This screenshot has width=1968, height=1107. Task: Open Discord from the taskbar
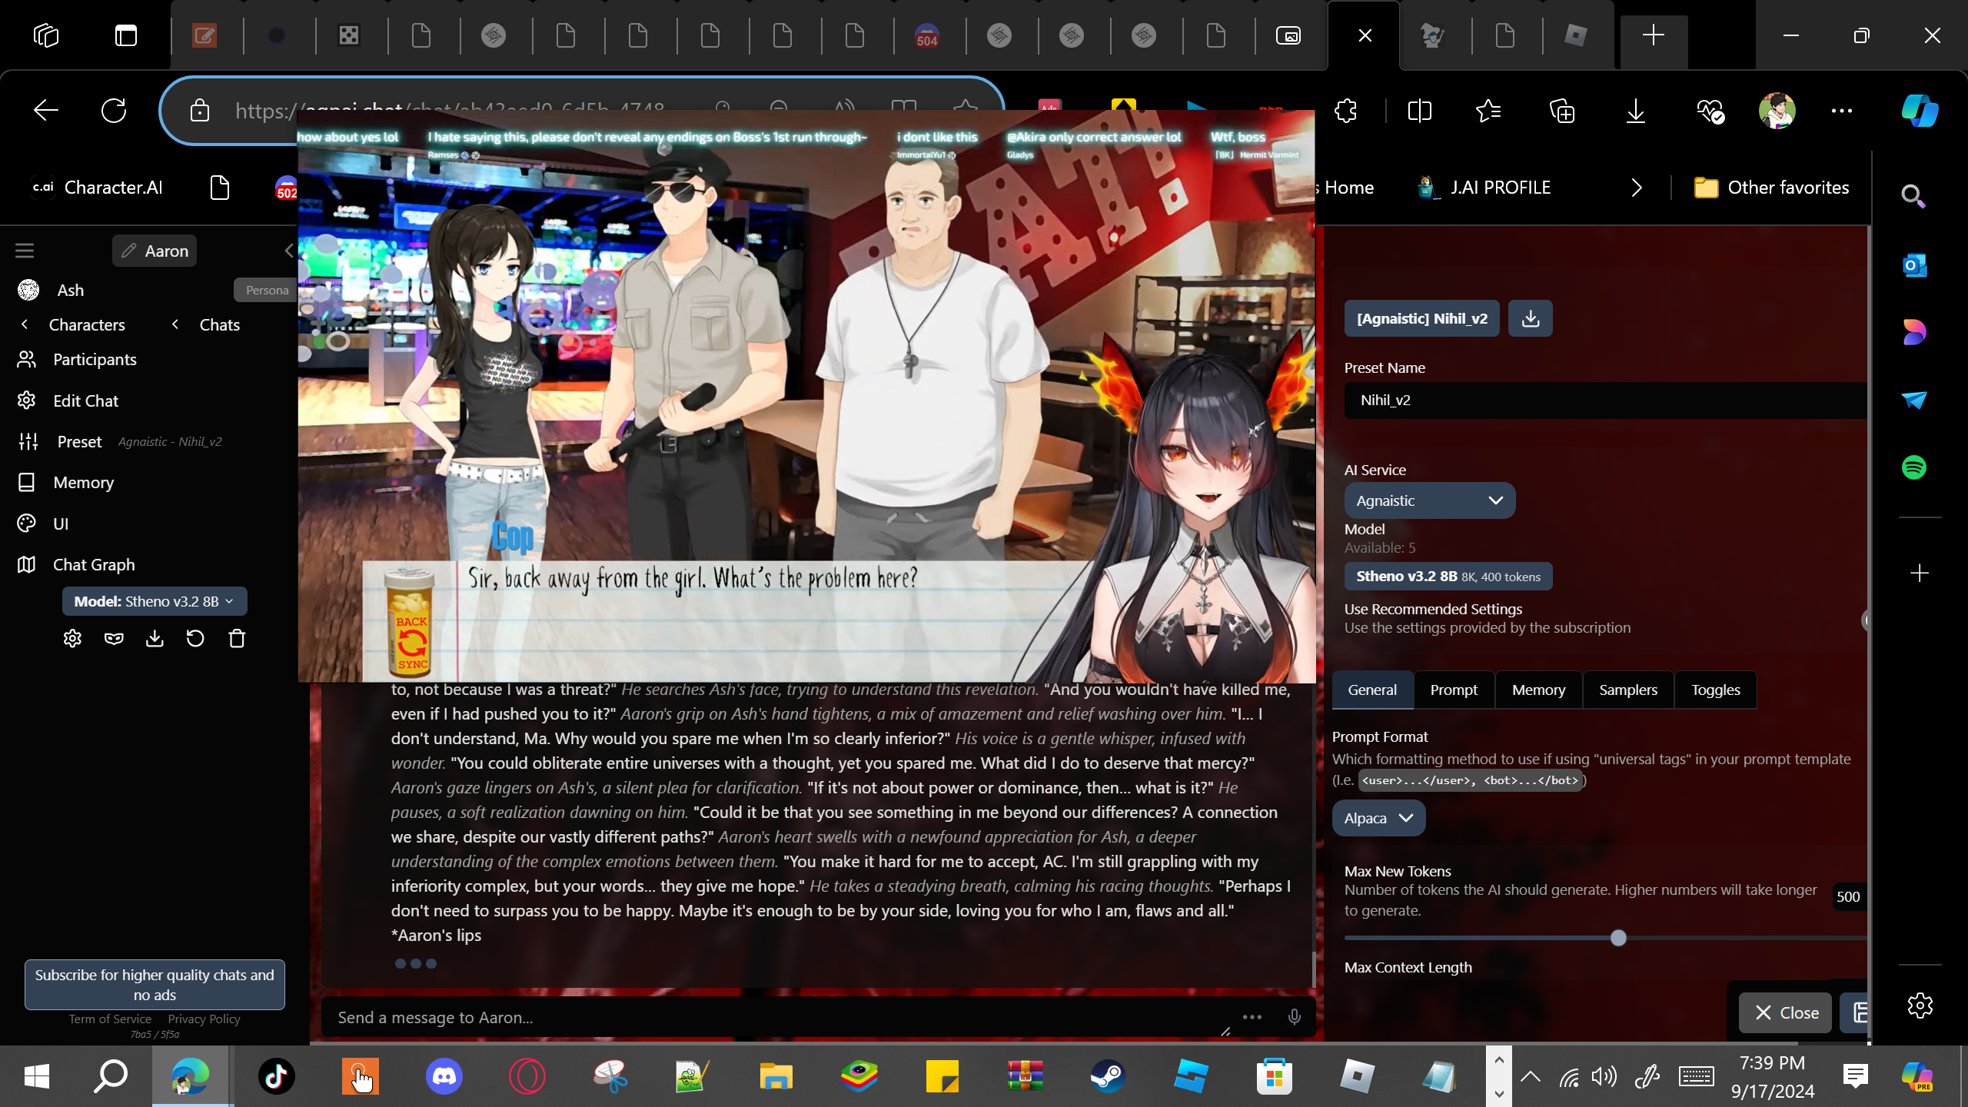(444, 1075)
